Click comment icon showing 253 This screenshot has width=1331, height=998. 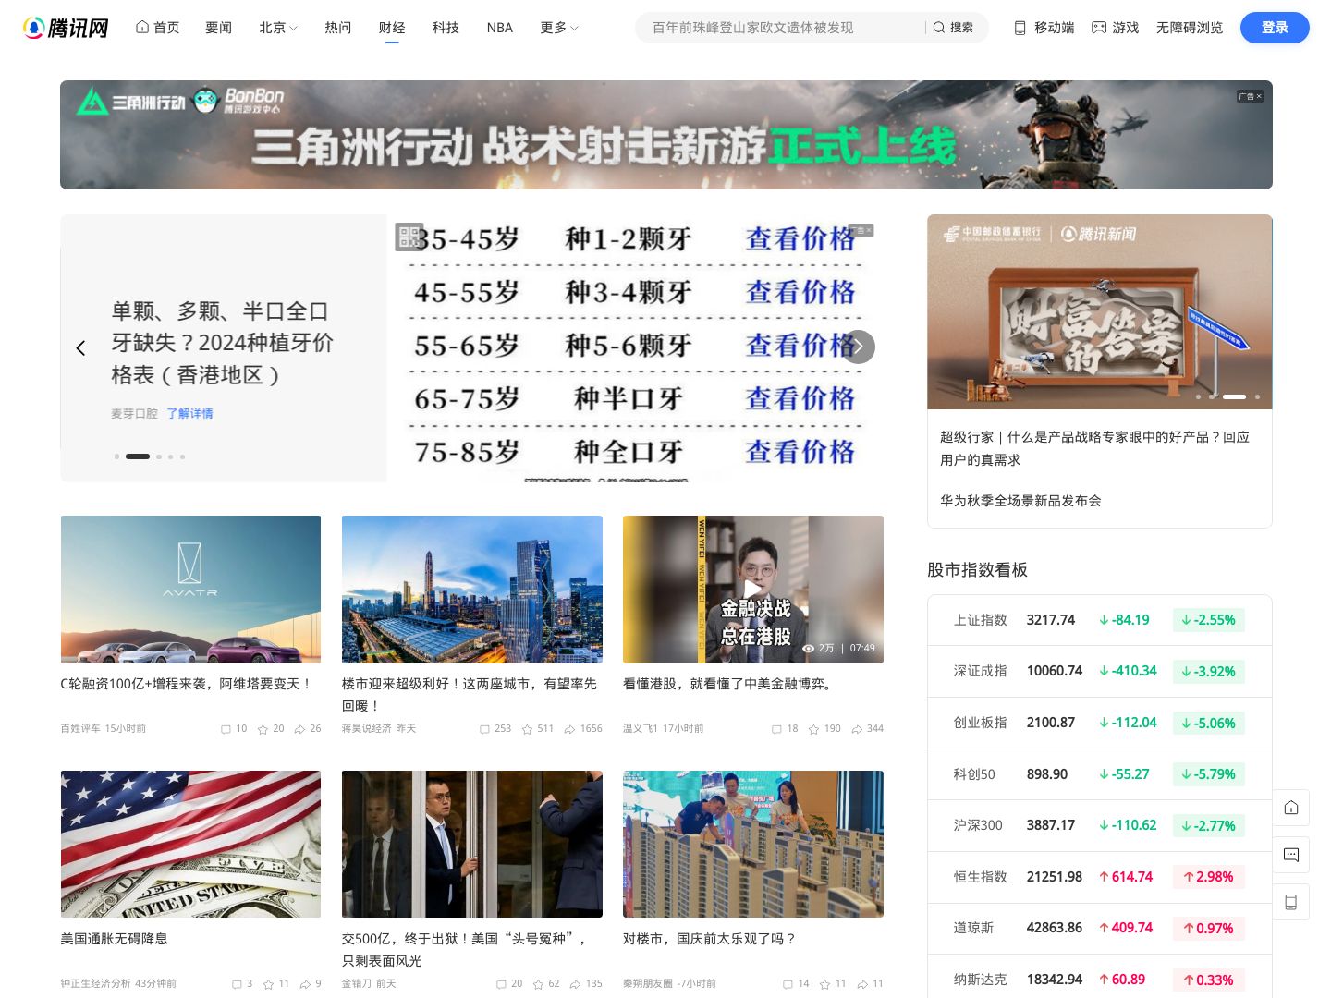coord(484,729)
